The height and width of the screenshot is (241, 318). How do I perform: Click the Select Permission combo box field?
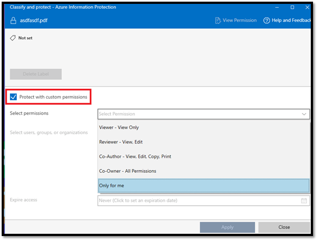click(204, 114)
